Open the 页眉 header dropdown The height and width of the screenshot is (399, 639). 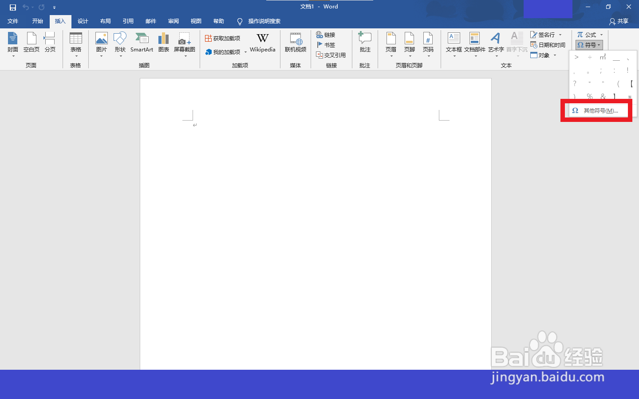[x=391, y=44]
